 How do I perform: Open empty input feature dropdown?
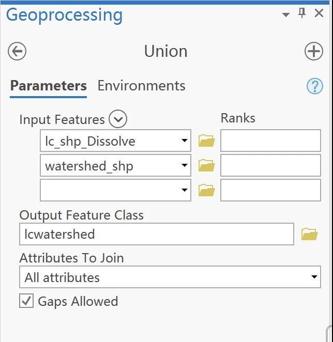(x=185, y=190)
